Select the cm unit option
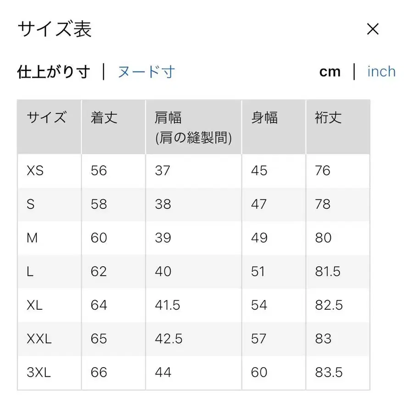The height and width of the screenshot is (413, 413). point(330,72)
